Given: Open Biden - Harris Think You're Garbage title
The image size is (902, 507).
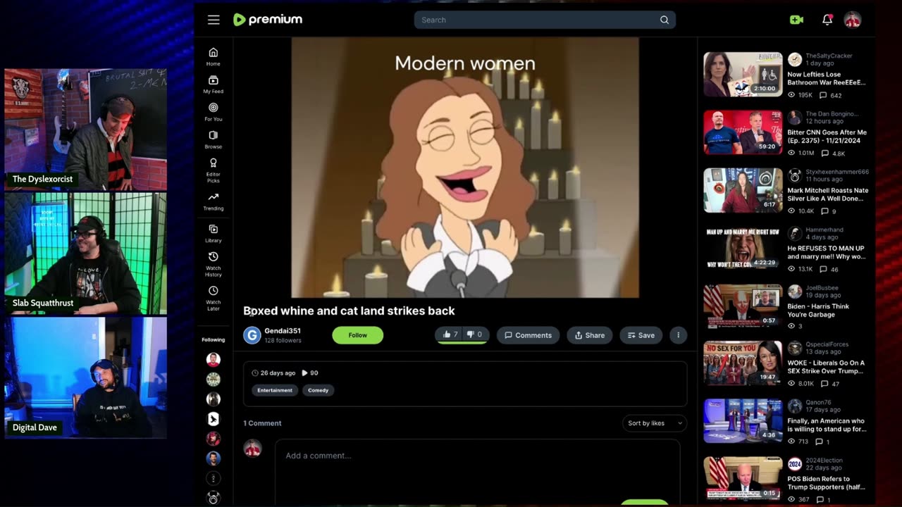Looking at the screenshot, I should [x=819, y=311].
